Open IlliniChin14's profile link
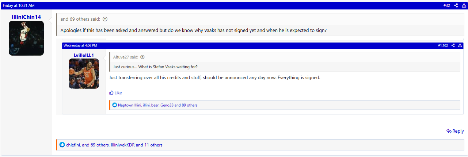The image size is (468, 157). click(26, 17)
